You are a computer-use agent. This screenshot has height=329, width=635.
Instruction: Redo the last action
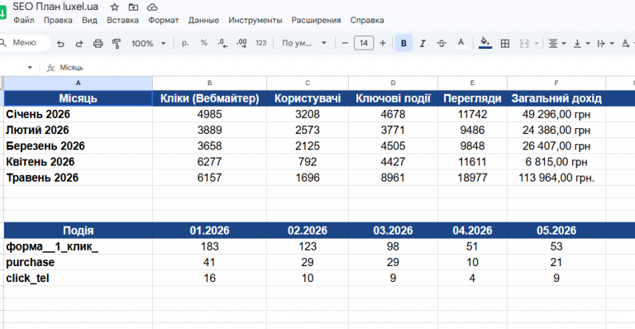pos(79,43)
